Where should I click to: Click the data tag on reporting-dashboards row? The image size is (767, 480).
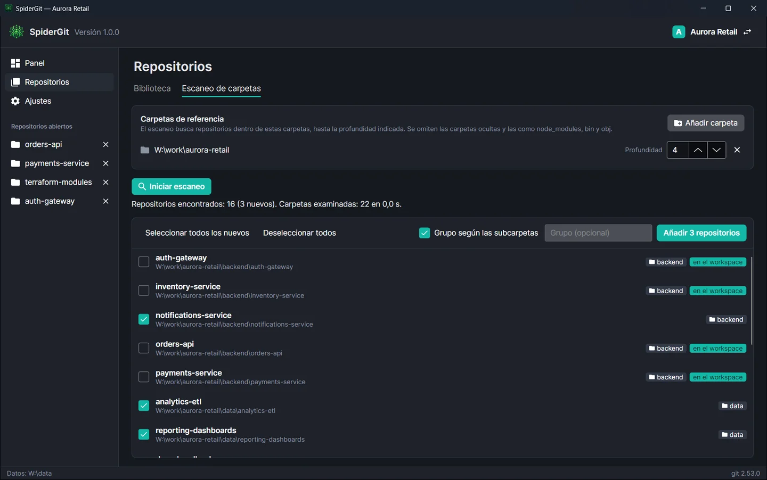732,435
